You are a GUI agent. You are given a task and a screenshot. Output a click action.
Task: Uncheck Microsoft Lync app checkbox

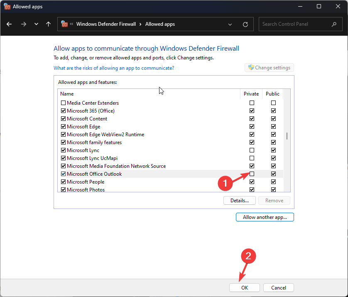(x=63, y=150)
